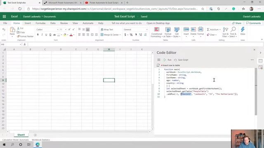Open the Windows Start menu
264x148 pixels.
pos(4,144)
